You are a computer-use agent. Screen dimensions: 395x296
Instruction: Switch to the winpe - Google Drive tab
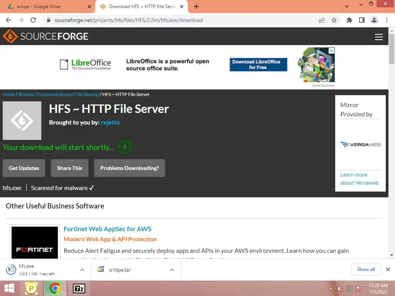48,7
